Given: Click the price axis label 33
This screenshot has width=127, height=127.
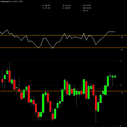Looking at the screenshot, I should (121, 61).
